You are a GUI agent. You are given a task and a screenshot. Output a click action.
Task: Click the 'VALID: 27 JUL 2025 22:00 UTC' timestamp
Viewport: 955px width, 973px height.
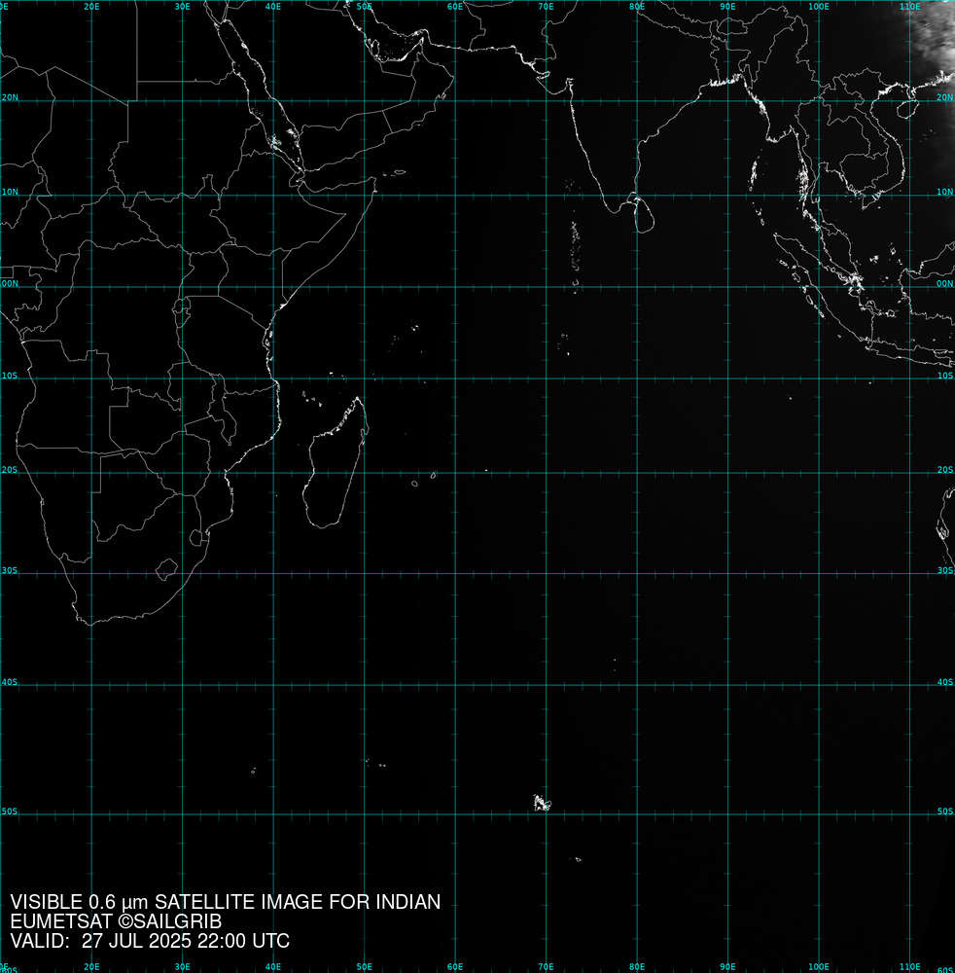[150, 941]
